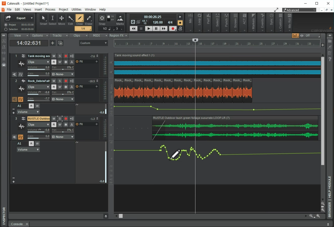The width and height of the screenshot is (334, 227).
Task: Switch to the Erase tool
Action: pos(89,20)
